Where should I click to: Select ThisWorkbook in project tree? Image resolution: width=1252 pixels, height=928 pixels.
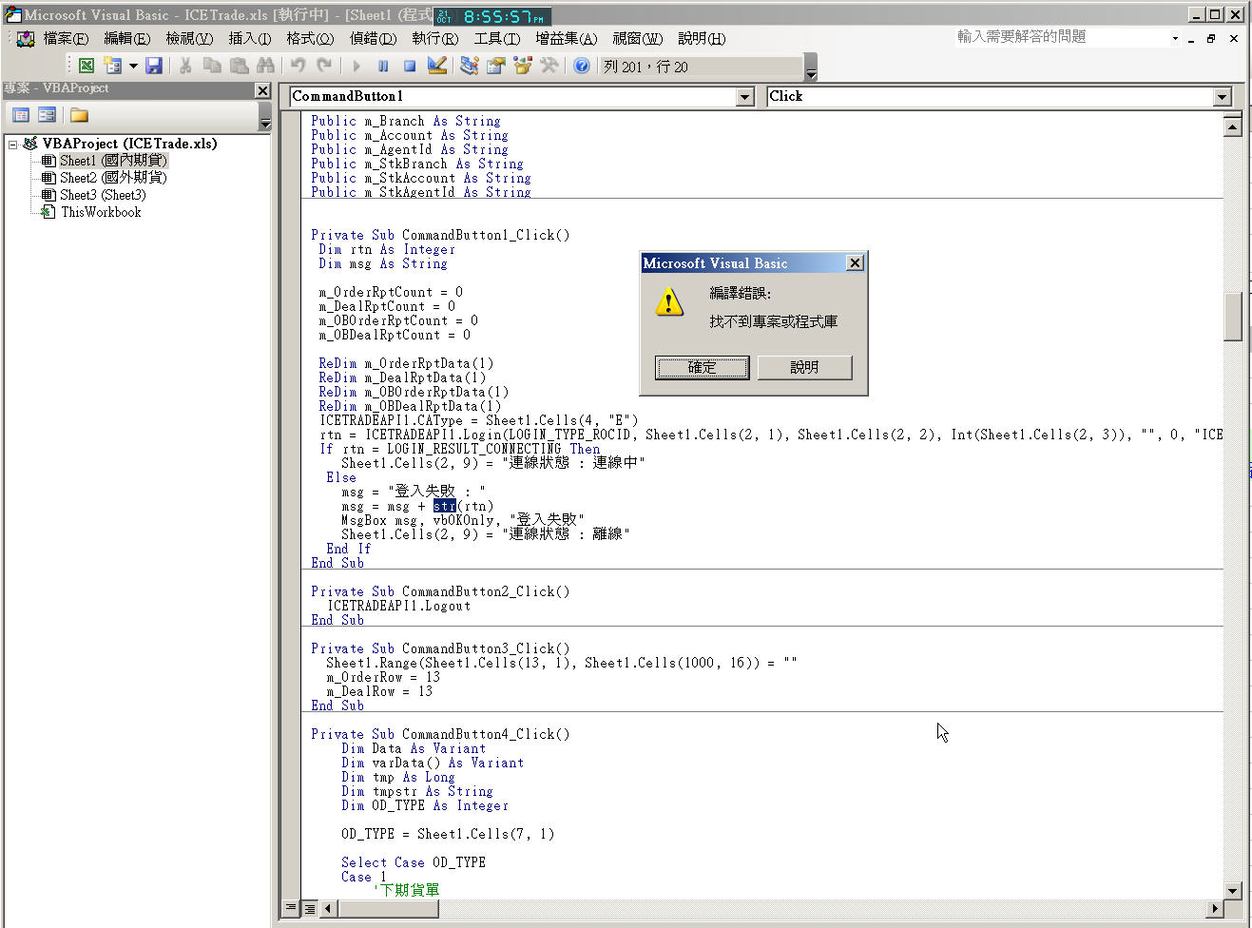click(x=101, y=212)
